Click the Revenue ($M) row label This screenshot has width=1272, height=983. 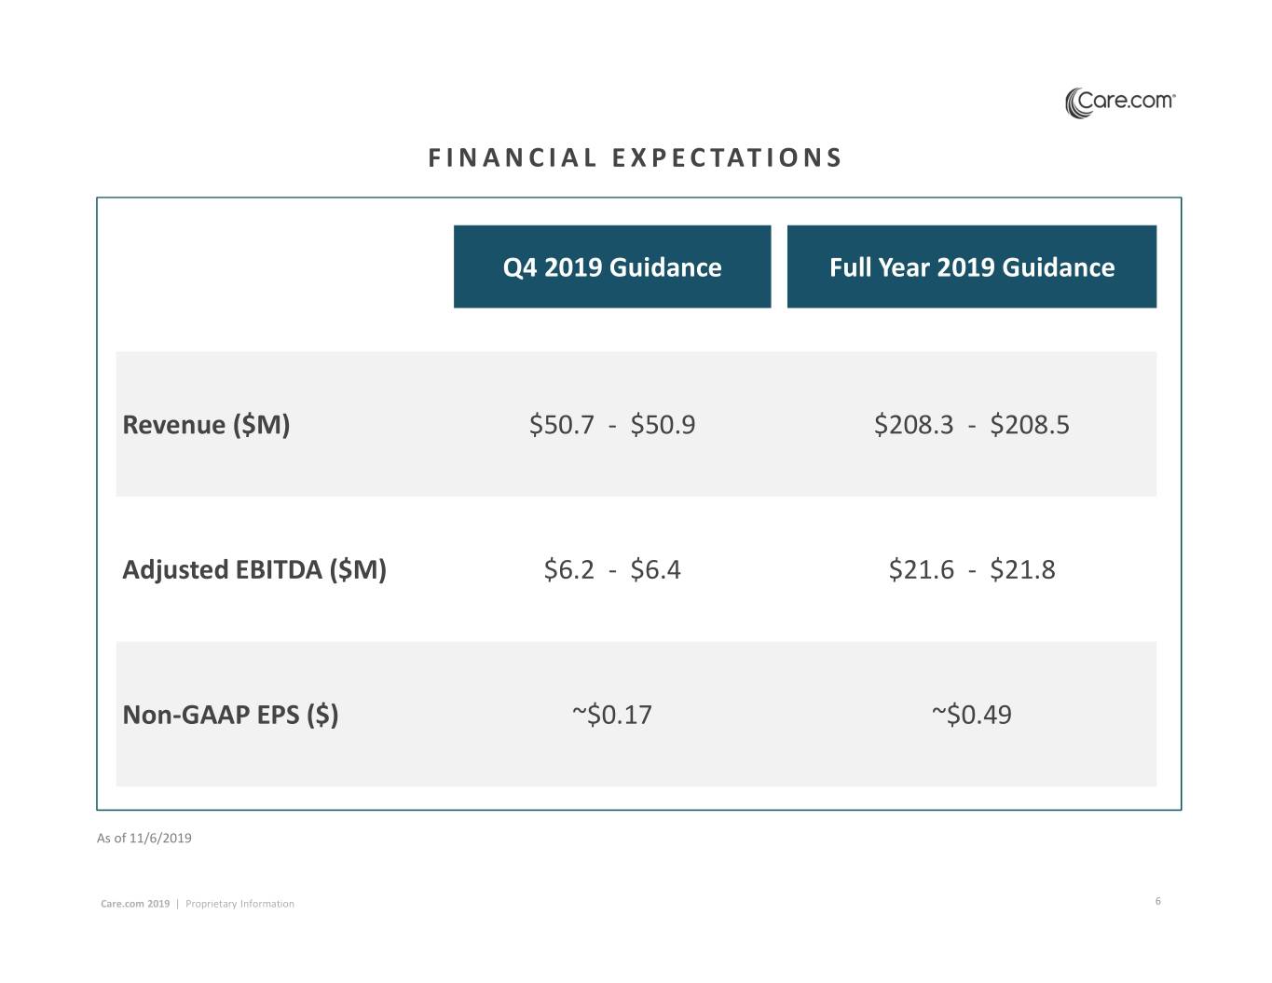point(206,425)
